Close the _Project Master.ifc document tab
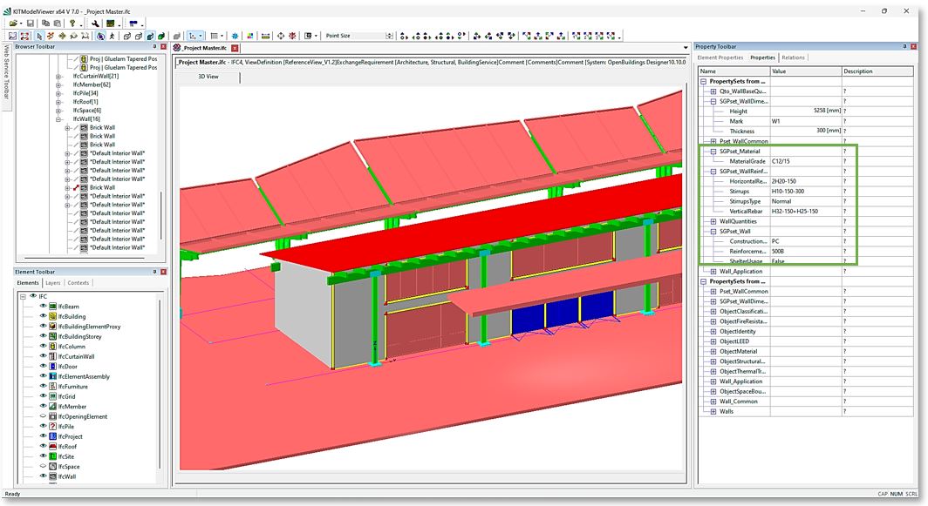This screenshot has width=928, height=506. tap(235, 48)
